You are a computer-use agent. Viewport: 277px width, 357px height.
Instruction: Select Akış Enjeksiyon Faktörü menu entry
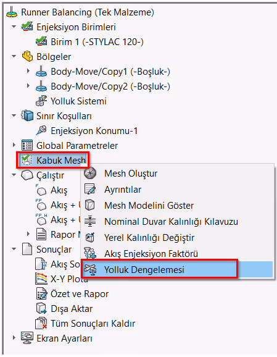click(178, 253)
